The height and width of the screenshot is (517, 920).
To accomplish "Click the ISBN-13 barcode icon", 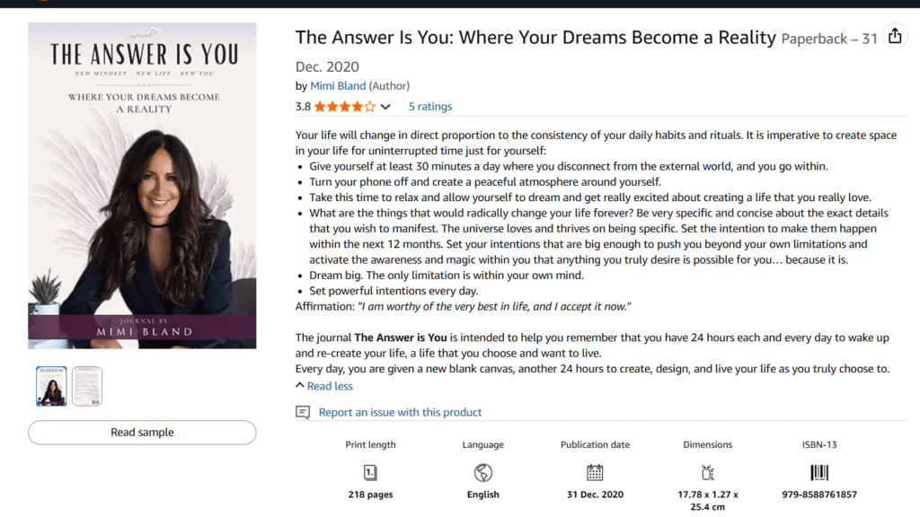I will [819, 472].
